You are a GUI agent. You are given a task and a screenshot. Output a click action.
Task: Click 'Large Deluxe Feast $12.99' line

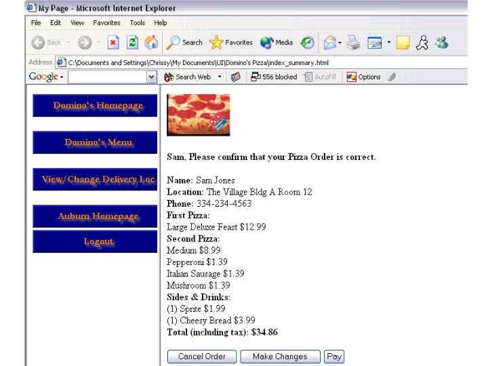pyautogui.click(x=216, y=227)
